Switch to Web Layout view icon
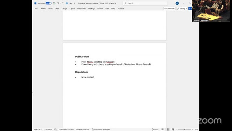The width and height of the screenshot is (232, 131). (x=173, y=130)
